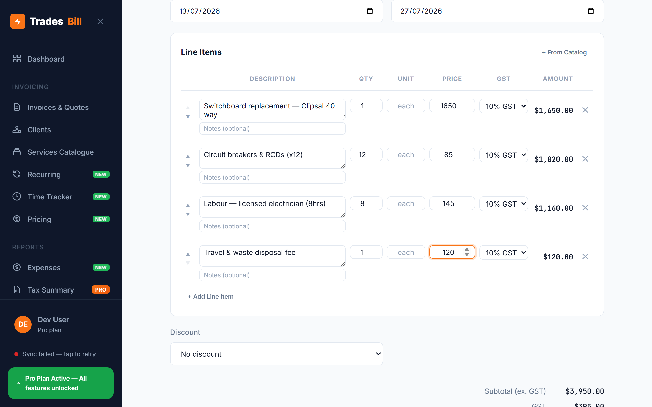Screen dimensions: 652x407
Task: Click the price field showing 1650
Action: click(x=452, y=106)
